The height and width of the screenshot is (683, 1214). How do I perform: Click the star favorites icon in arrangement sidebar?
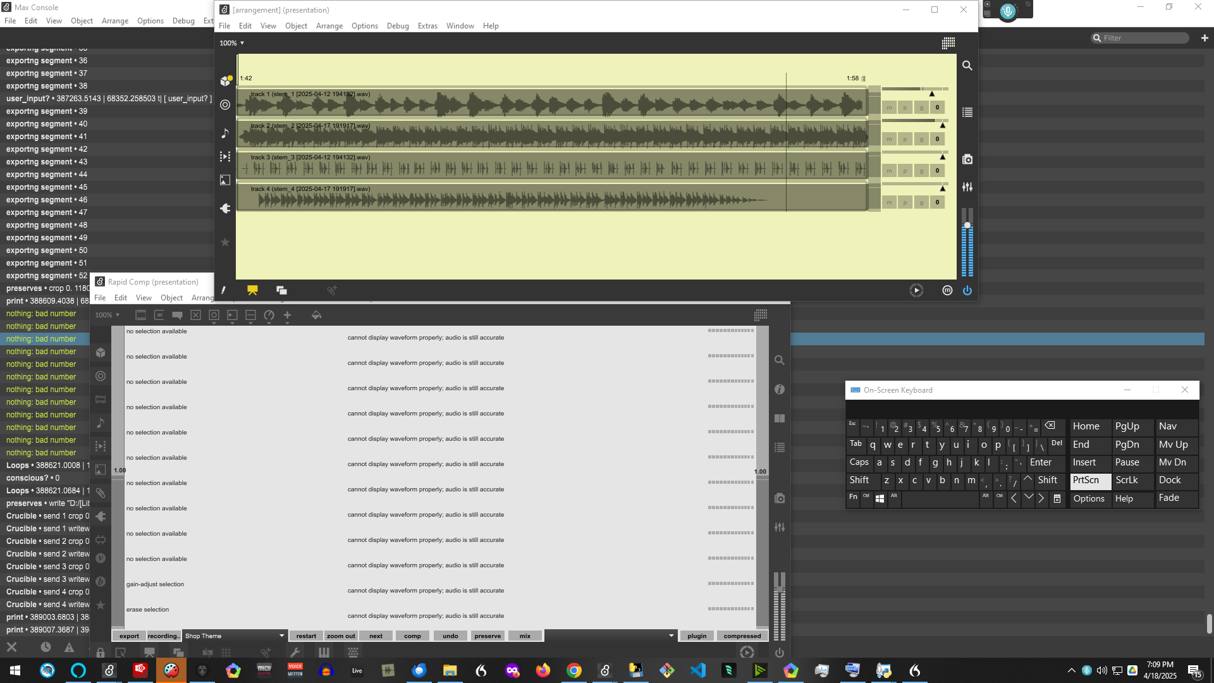pos(225,242)
